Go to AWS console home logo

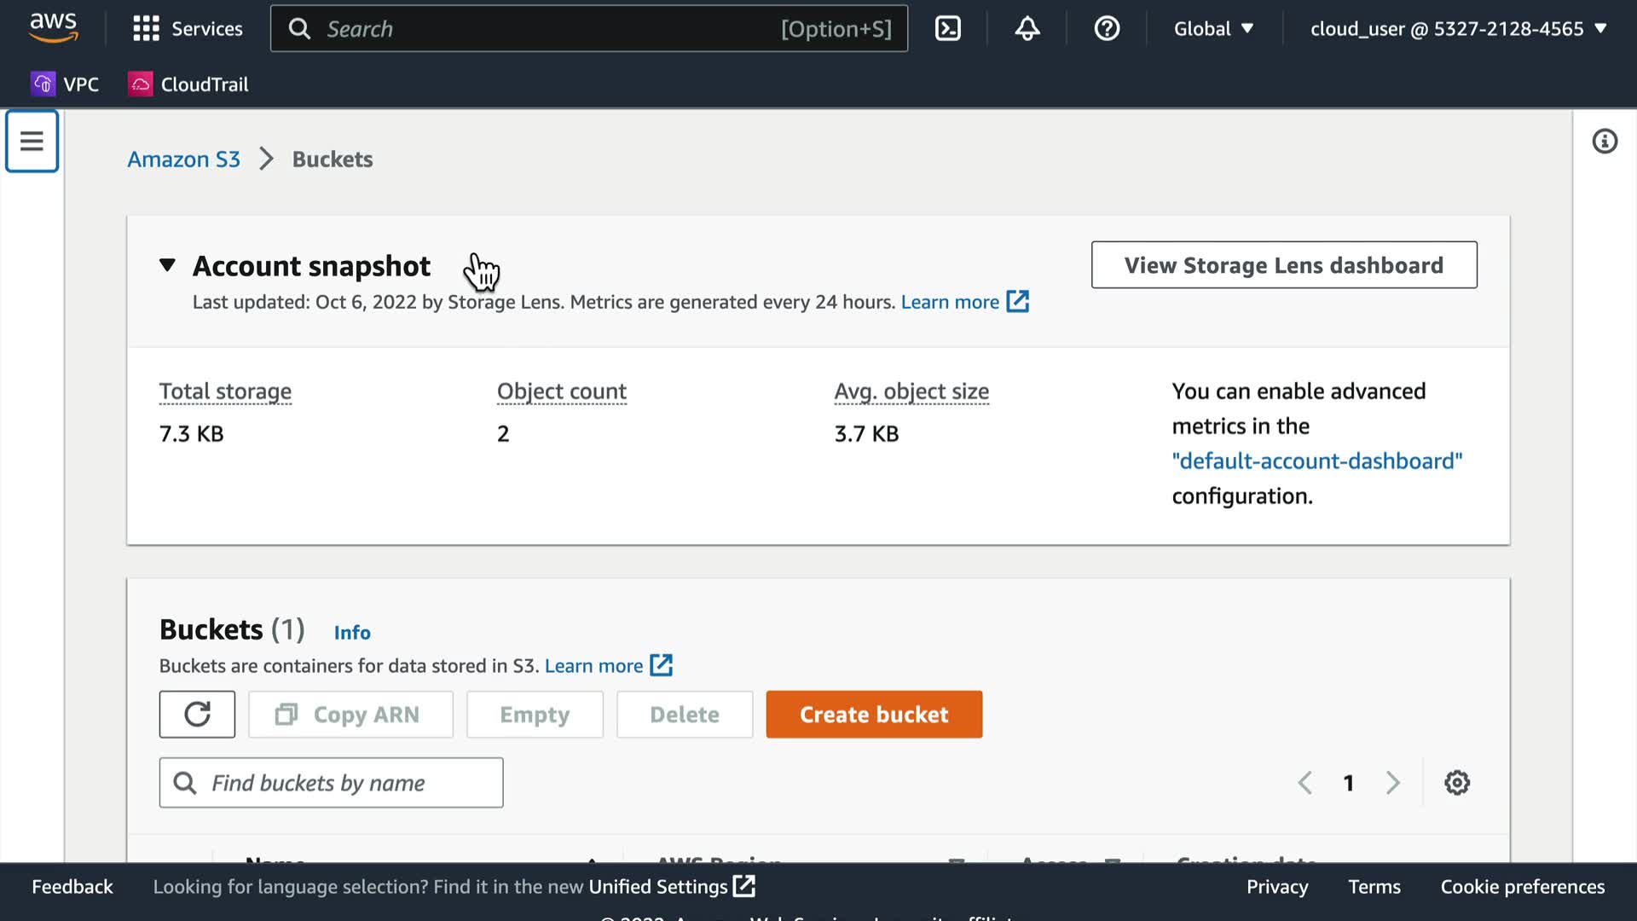[x=54, y=28]
